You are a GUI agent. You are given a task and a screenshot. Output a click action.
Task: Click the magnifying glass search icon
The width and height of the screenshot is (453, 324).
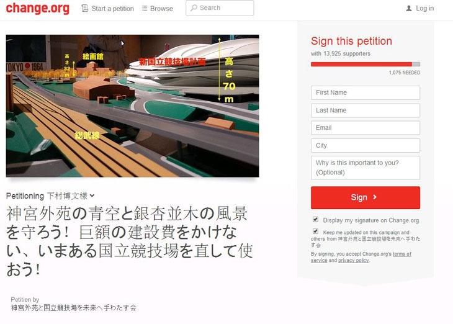[194, 8]
